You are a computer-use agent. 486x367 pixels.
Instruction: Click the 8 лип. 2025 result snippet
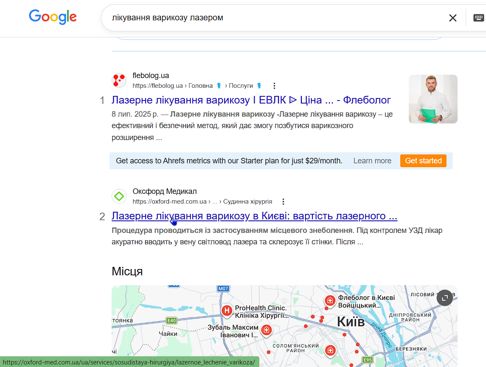coord(252,126)
